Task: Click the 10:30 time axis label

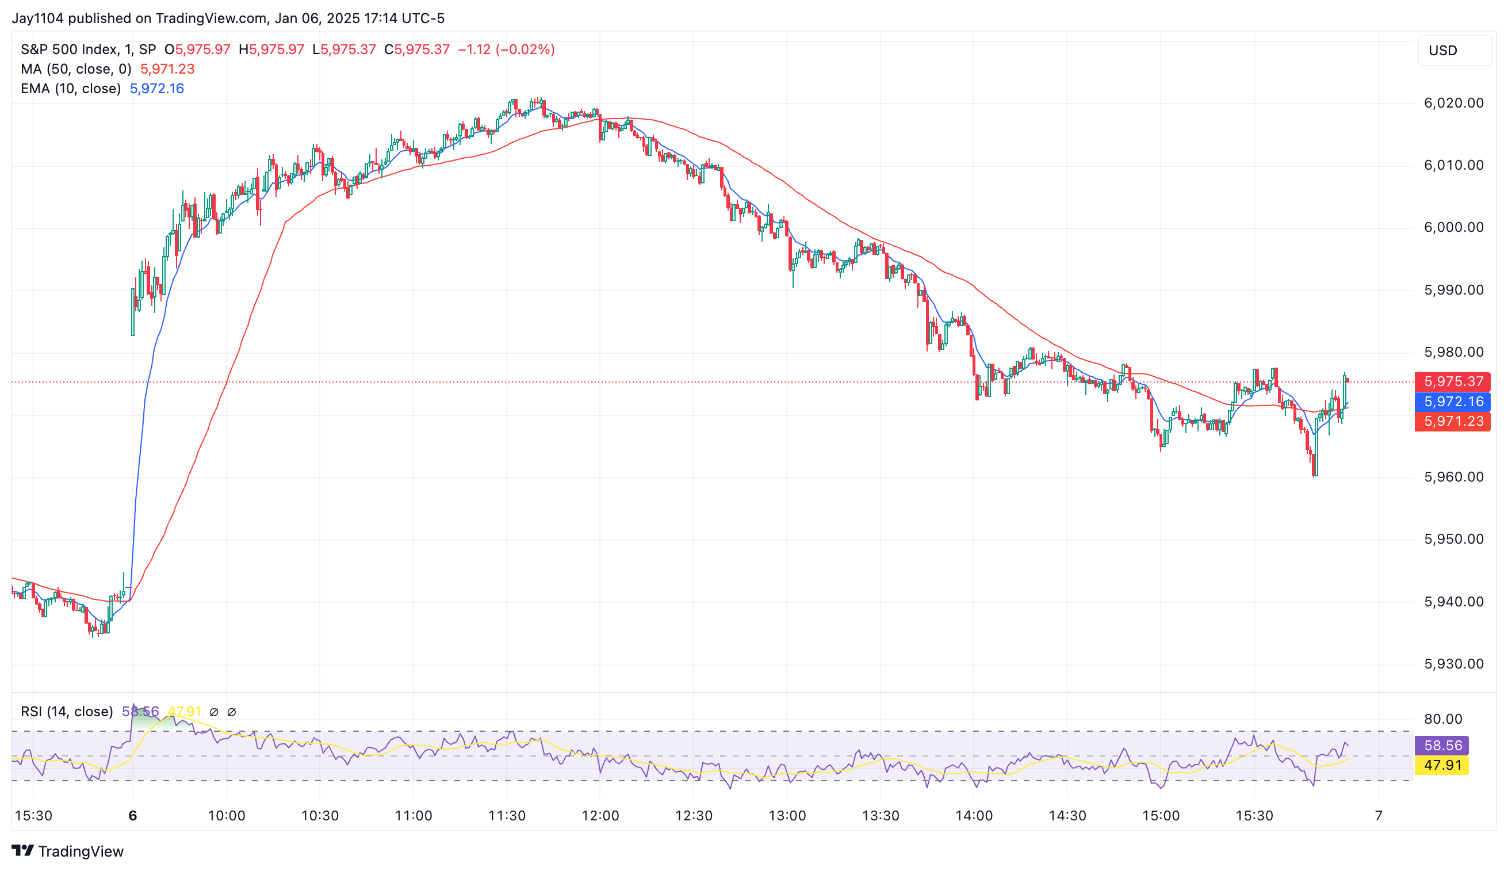Action: pos(320,816)
